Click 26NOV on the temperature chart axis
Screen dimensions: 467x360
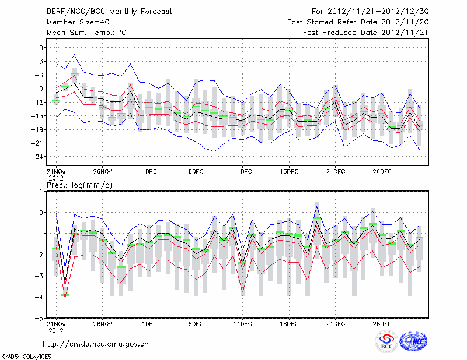[102, 171]
